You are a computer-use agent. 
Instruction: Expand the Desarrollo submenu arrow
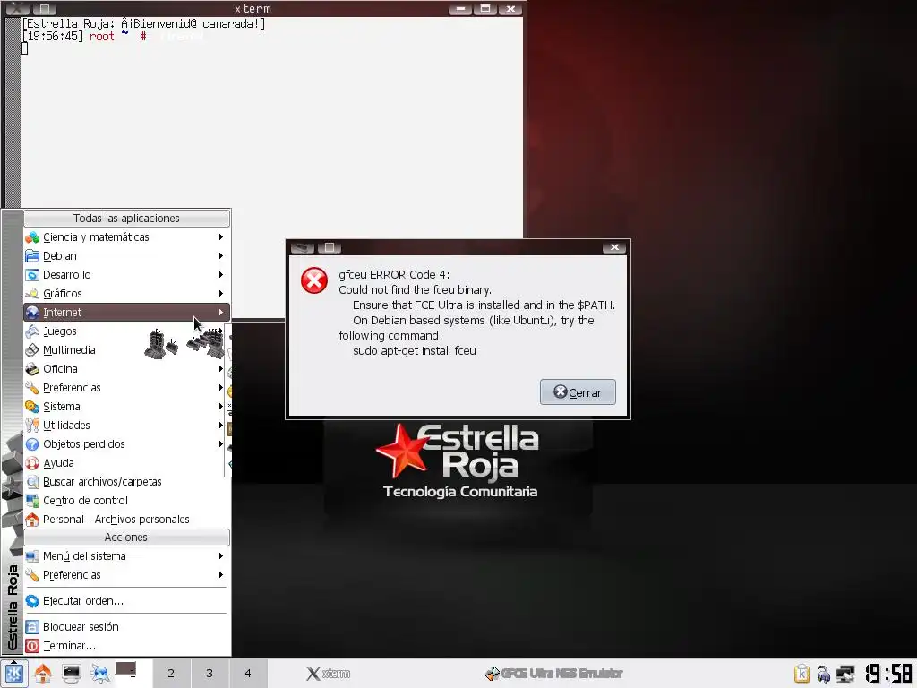click(221, 274)
